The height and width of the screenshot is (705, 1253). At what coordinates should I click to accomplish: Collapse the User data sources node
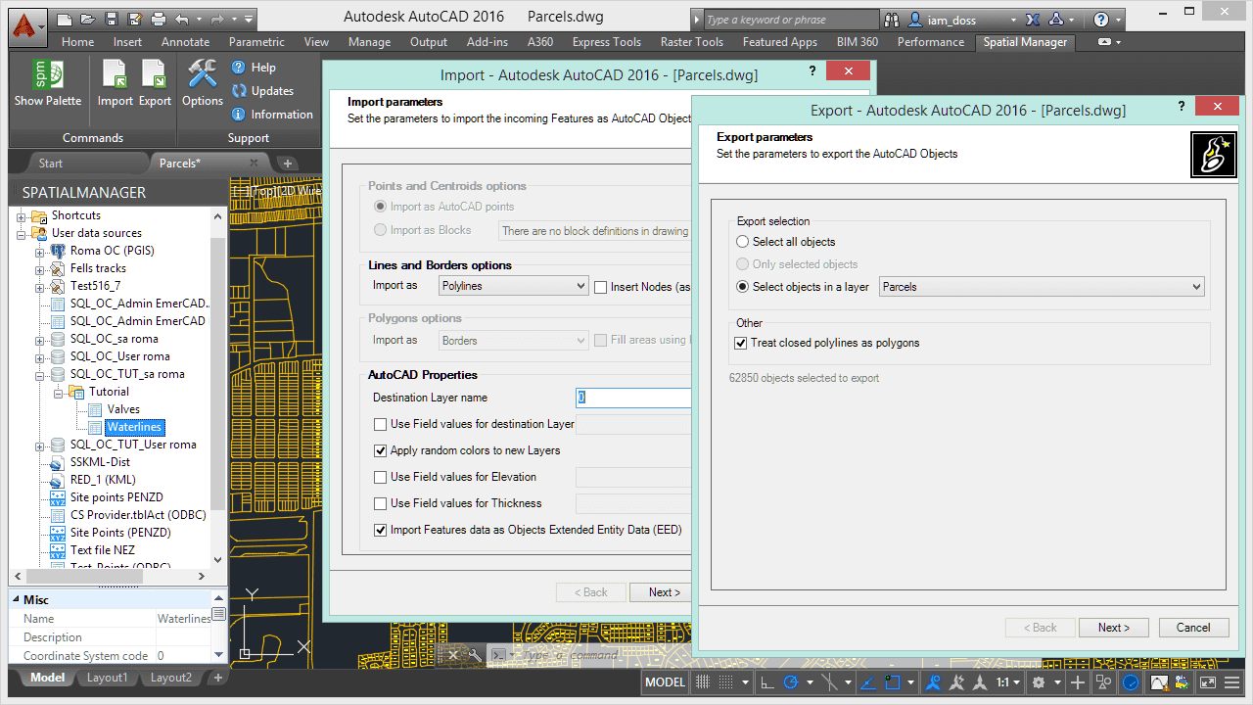21,233
